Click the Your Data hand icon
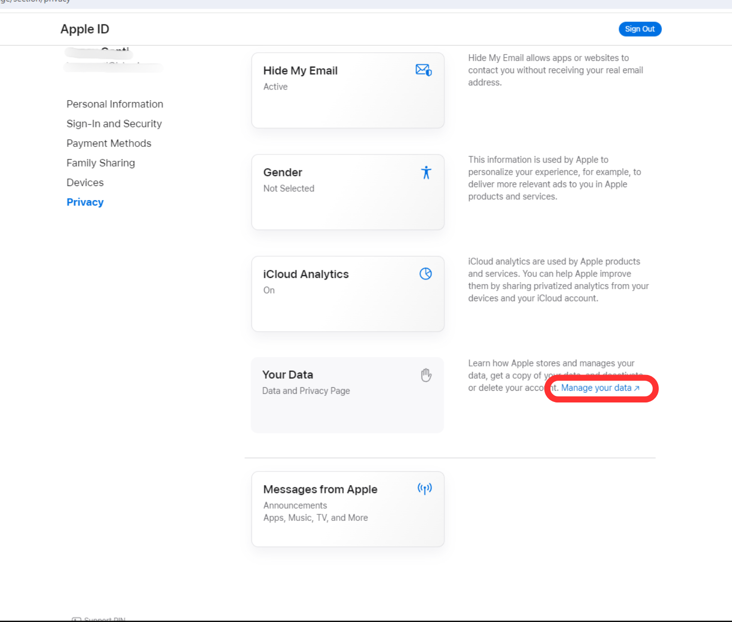This screenshot has width=732, height=622. (x=426, y=375)
